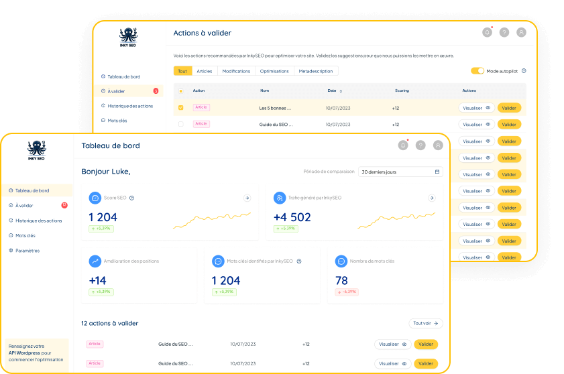Open the 30 derniers jours period dropdown
Viewport: 564px width, 374px height.
click(x=400, y=172)
